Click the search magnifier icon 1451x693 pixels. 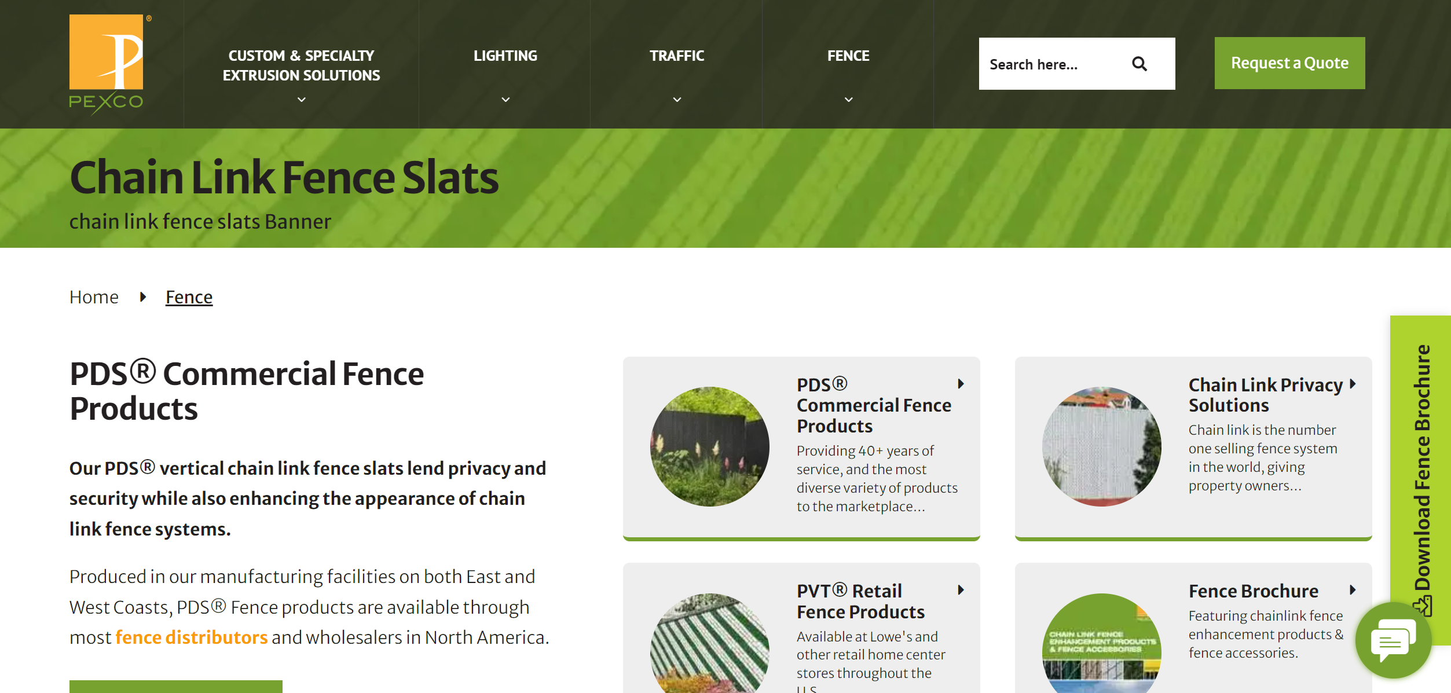[1139, 64]
